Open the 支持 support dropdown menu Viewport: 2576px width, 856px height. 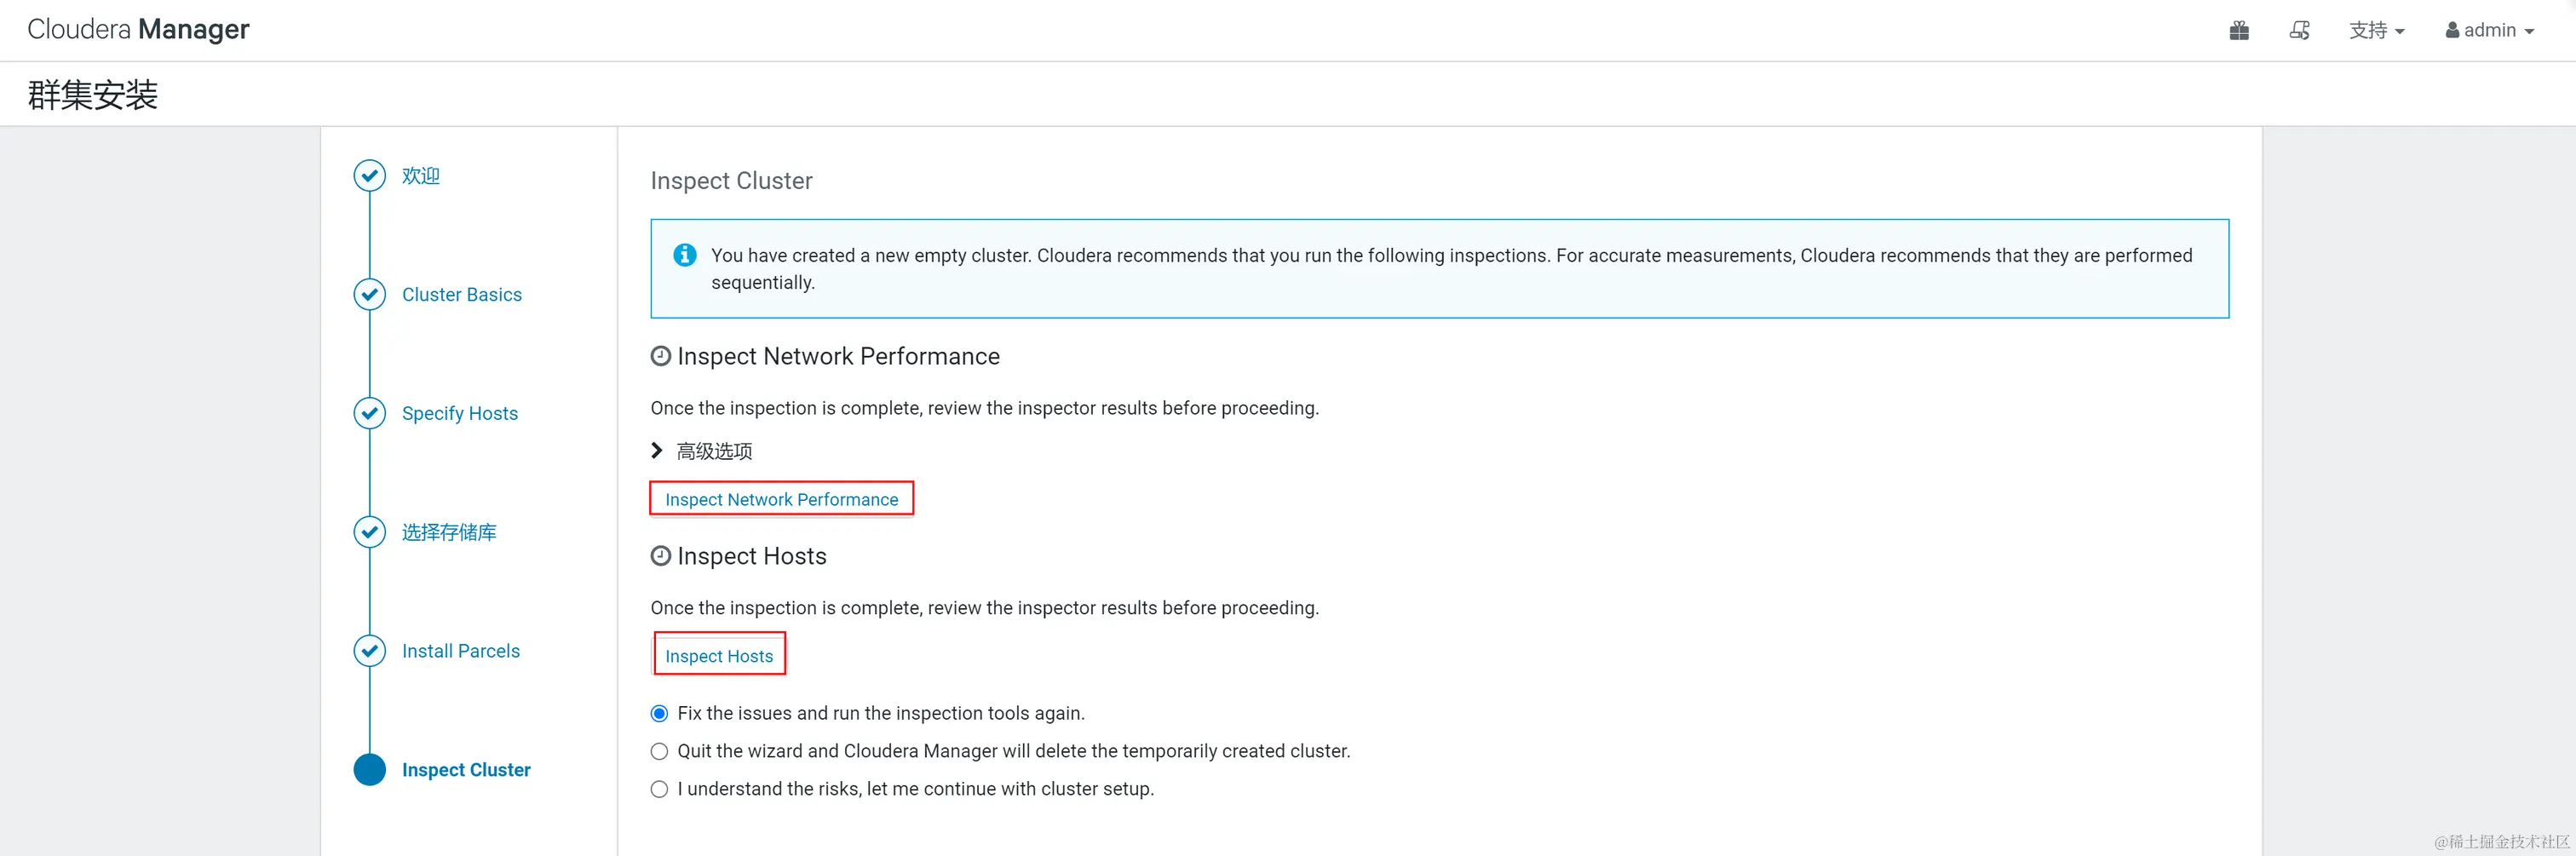(2376, 31)
